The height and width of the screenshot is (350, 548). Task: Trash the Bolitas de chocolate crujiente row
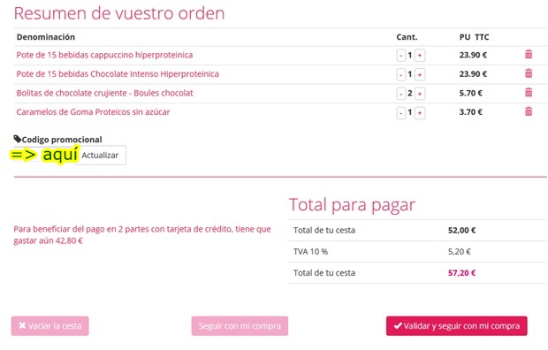pyautogui.click(x=529, y=93)
